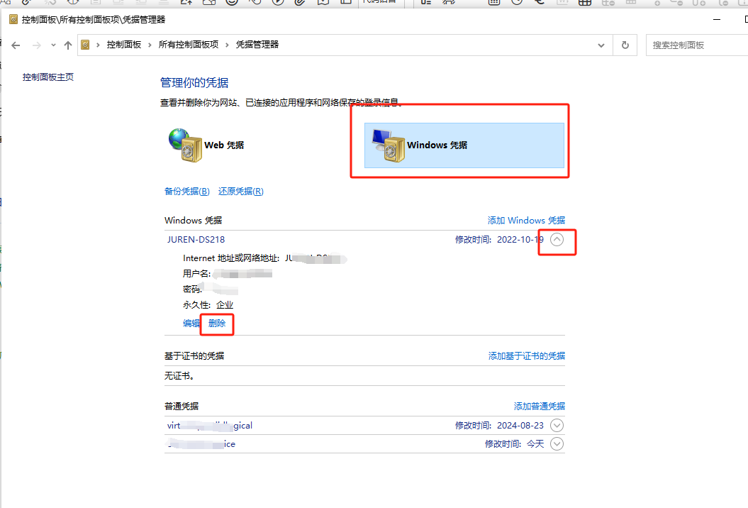Collapse the JUREN-DS218 credential details
The image size is (748, 508).
557,239
